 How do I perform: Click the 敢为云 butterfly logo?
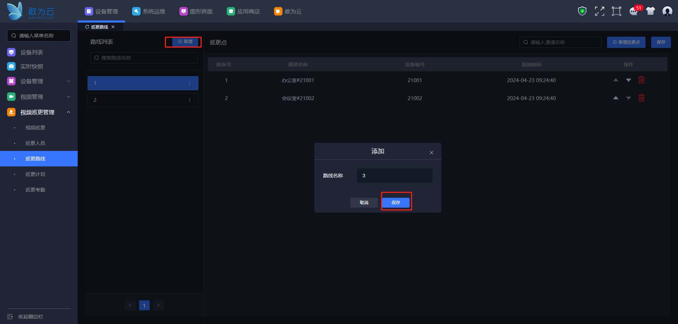pyautogui.click(x=30, y=11)
